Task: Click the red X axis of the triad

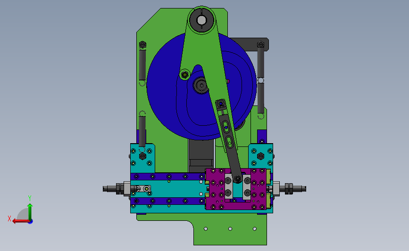Action: pyautogui.click(x=20, y=221)
